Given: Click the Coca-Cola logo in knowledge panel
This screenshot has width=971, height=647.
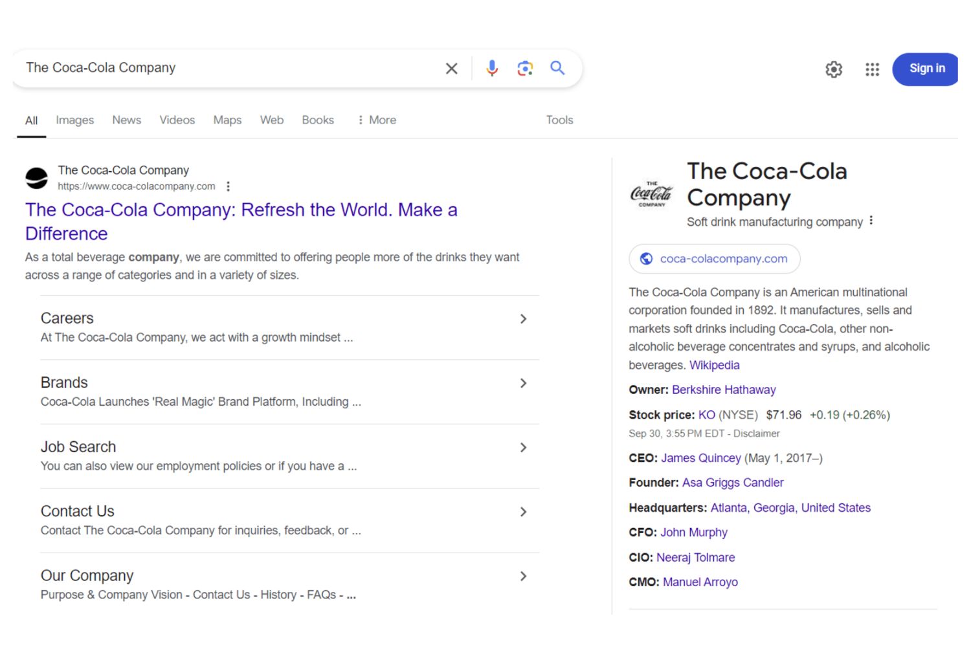Looking at the screenshot, I should point(651,193).
